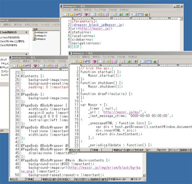Select webapp.js file in Explorer list
The width and height of the screenshot is (192, 184).
(39, 39)
